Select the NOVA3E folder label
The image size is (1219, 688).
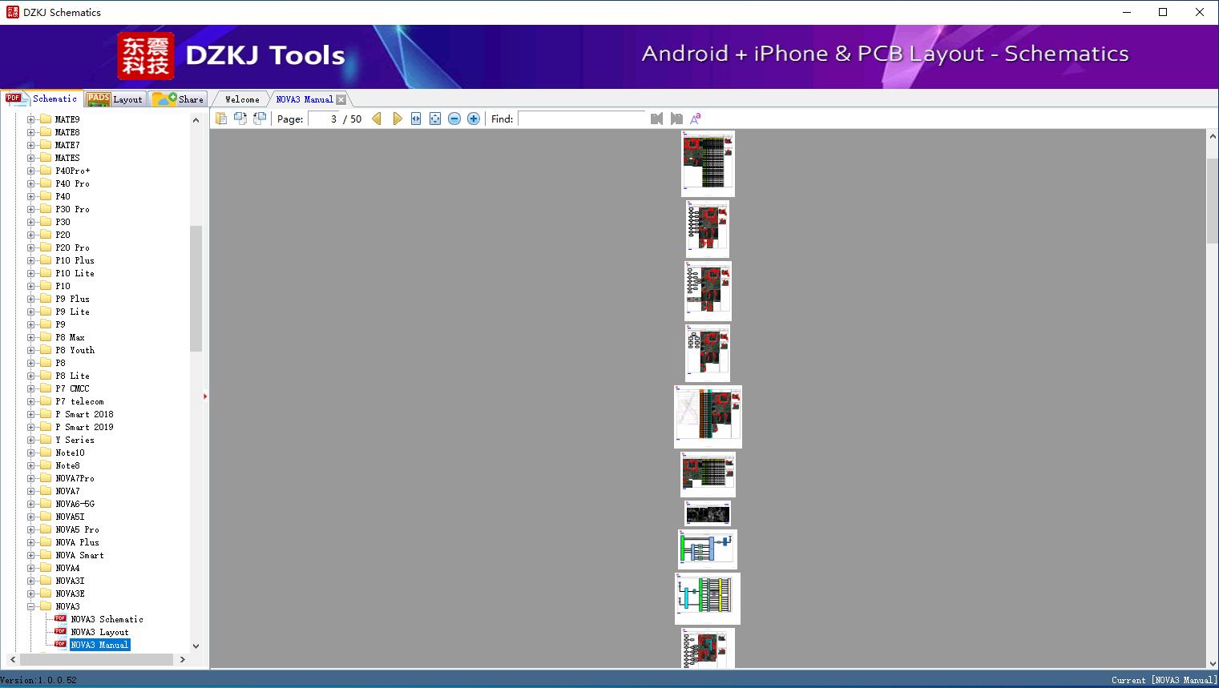70,593
